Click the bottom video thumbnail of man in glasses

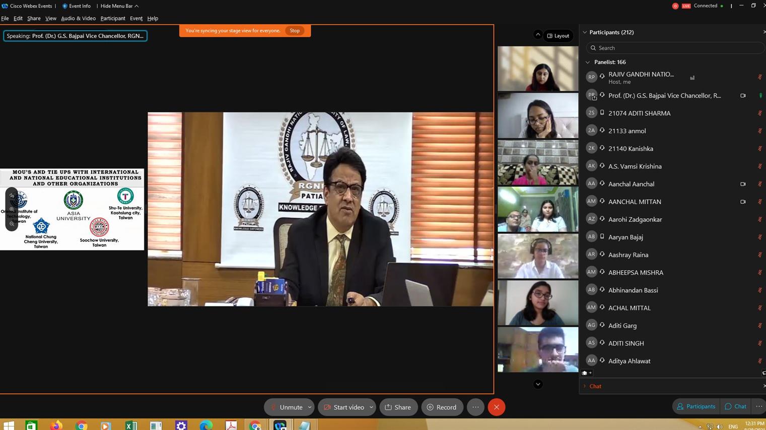pyautogui.click(x=538, y=350)
